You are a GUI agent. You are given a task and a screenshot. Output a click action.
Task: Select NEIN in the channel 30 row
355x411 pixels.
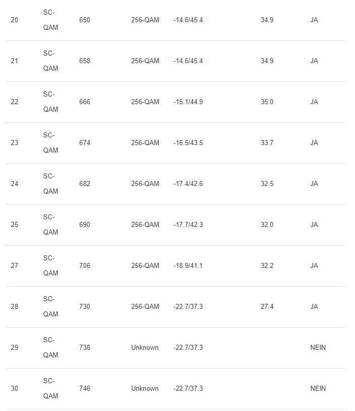click(x=318, y=388)
